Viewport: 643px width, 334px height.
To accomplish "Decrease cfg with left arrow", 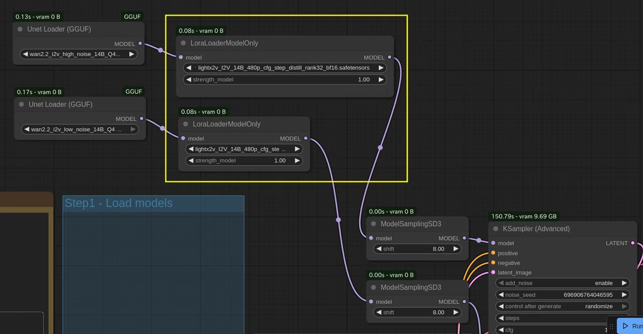I will coord(501,330).
